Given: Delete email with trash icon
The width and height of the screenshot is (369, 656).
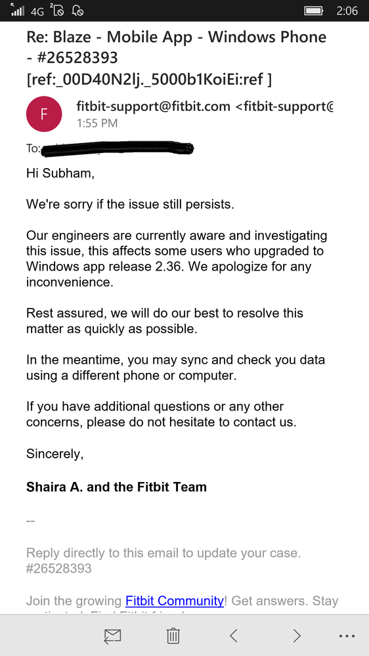Looking at the screenshot, I should [x=173, y=636].
